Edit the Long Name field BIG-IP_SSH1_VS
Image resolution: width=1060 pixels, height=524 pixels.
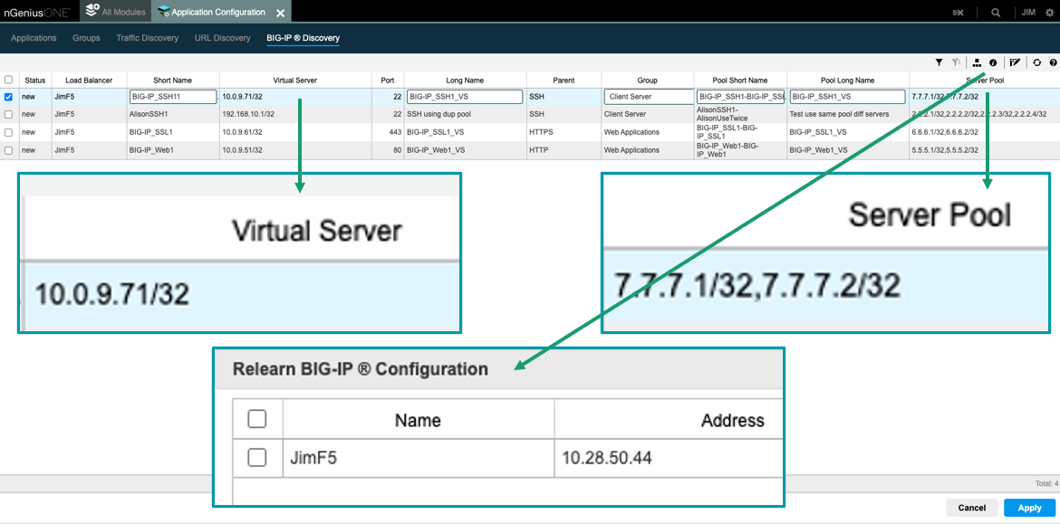(x=465, y=97)
